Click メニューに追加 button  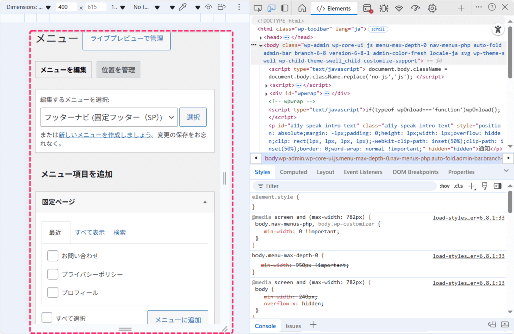point(178,318)
